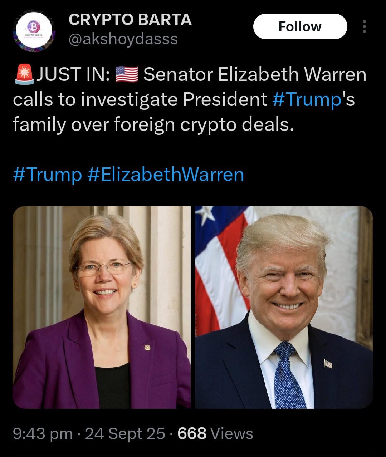Click the 'family over foreign crypto deals' line
This screenshot has height=457, width=386.
coord(153,124)
